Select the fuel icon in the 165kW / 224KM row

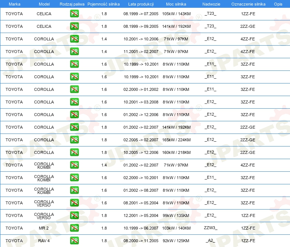[74, 140]
